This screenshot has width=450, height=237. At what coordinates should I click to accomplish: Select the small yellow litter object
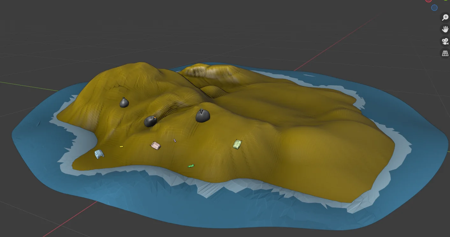[x=121, y=147]
